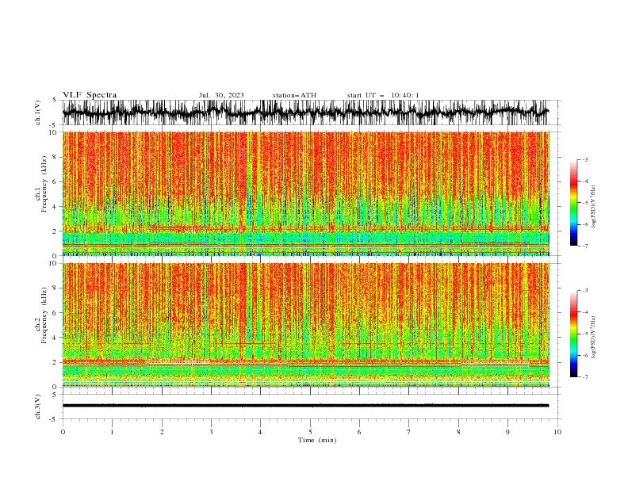The width and height of the screenshot is (628, 485).
Task: Click time axis tick label "1"
Action: 112,432
